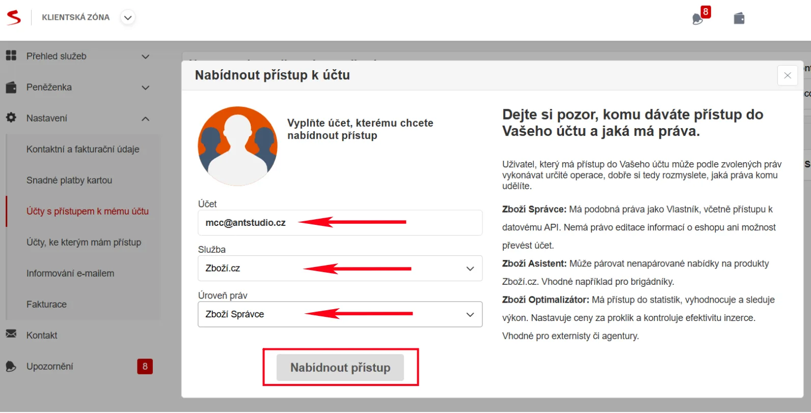The height and width of the screenshot is (413, 811).
Task: Collapse the Nastavení section chevron
Action: point(146,119)
